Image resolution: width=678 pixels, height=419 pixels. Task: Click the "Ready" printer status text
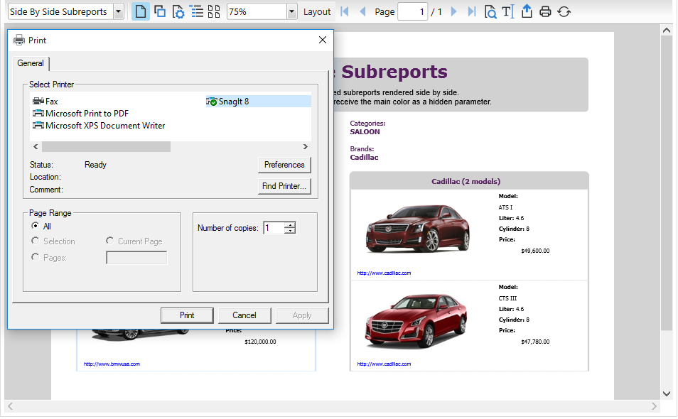(x=95, y=165)
